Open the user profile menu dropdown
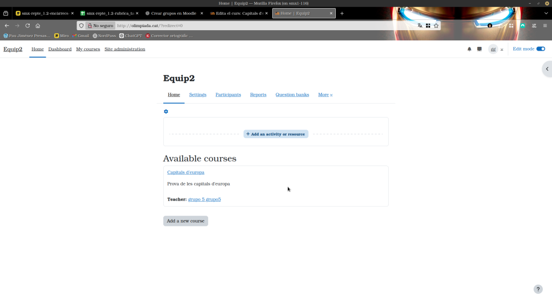The height and width of the screenshot is (303, 552). 496,49
